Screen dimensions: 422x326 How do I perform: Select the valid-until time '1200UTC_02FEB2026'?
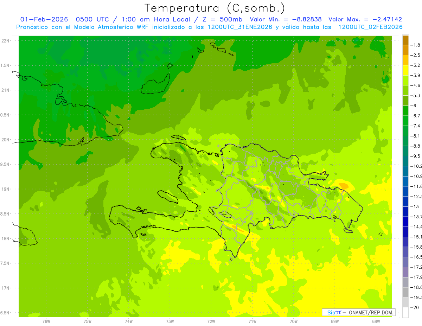click(x=370, y=27)
